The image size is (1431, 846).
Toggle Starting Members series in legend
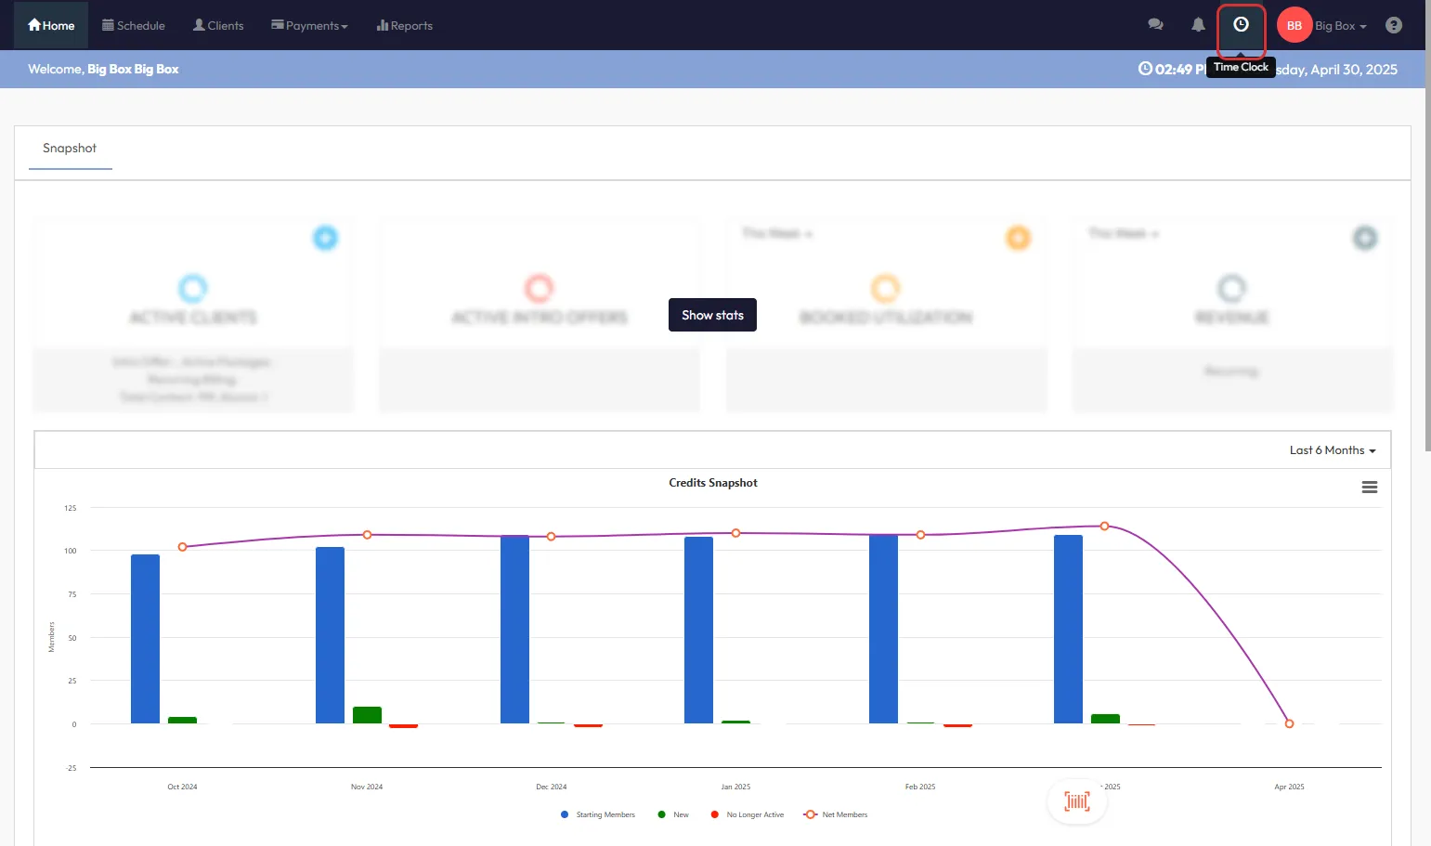598,814
